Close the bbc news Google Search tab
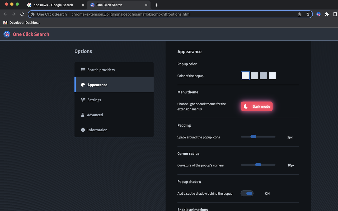Screen dimensions: 338x211 click(83, 5)
